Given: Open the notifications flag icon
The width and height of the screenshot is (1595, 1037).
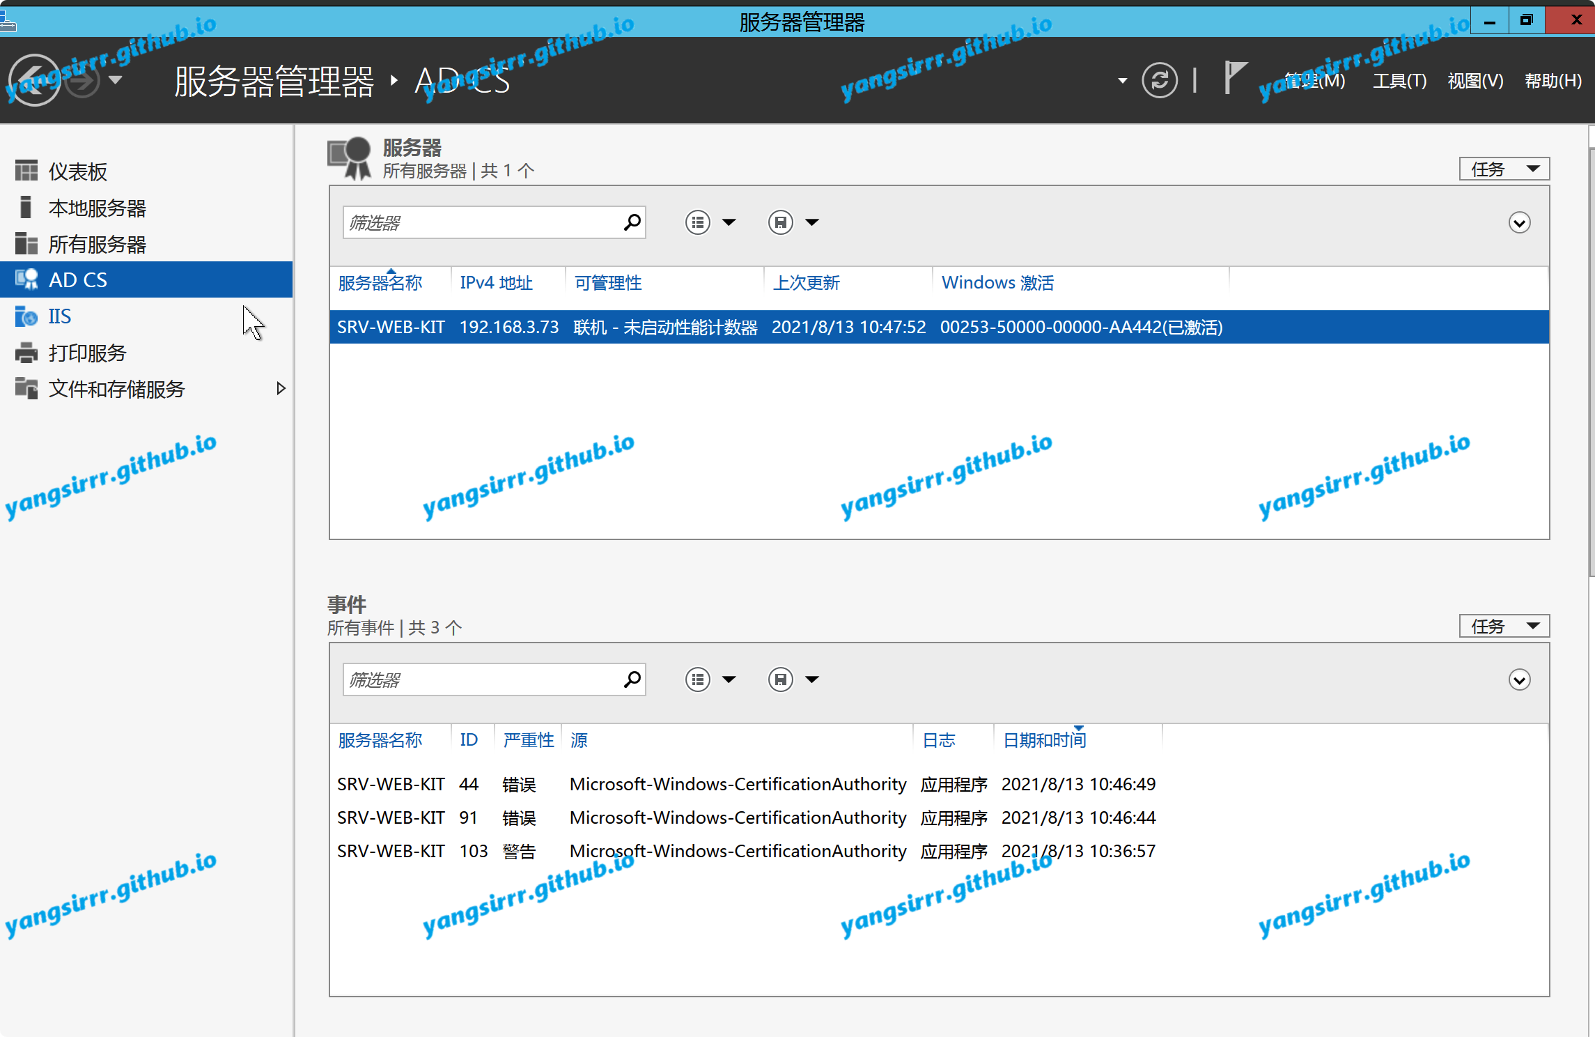Looking at the screenshot, I should pos(1234,77).
